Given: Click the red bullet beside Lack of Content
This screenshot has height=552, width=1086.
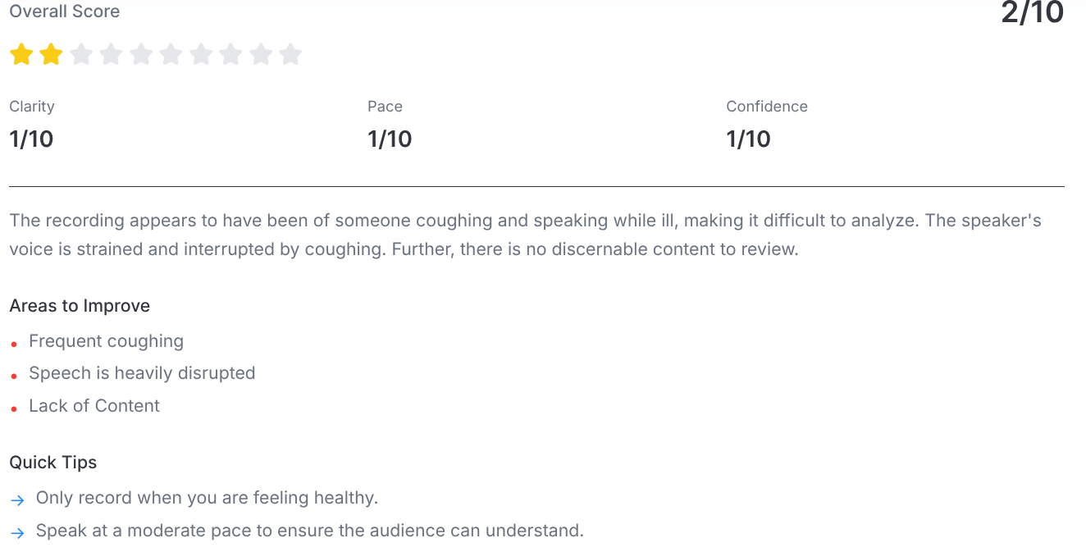Looking at the screenshot, I should 14,408.
